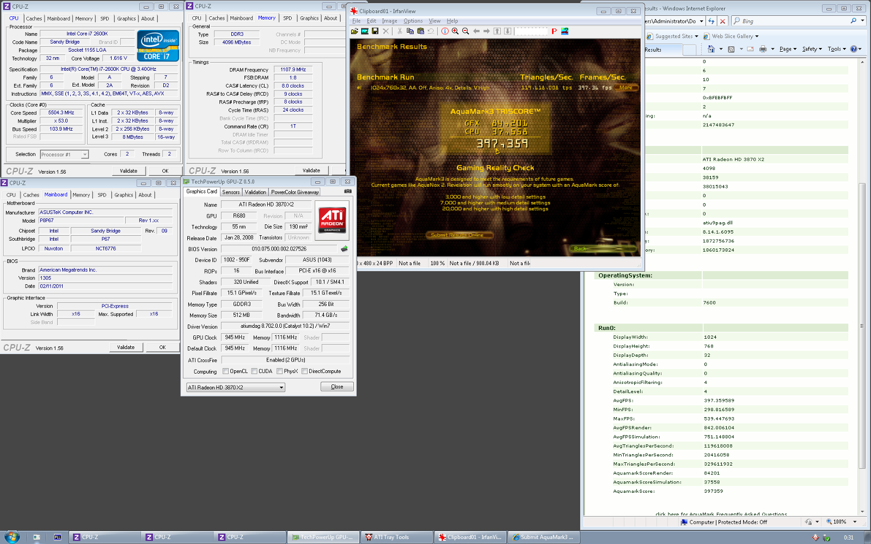The height and width of the screenshot is (544, 871).
Task: Switch to Sensors tab in GPU-Z
Action: coord(231,192)
